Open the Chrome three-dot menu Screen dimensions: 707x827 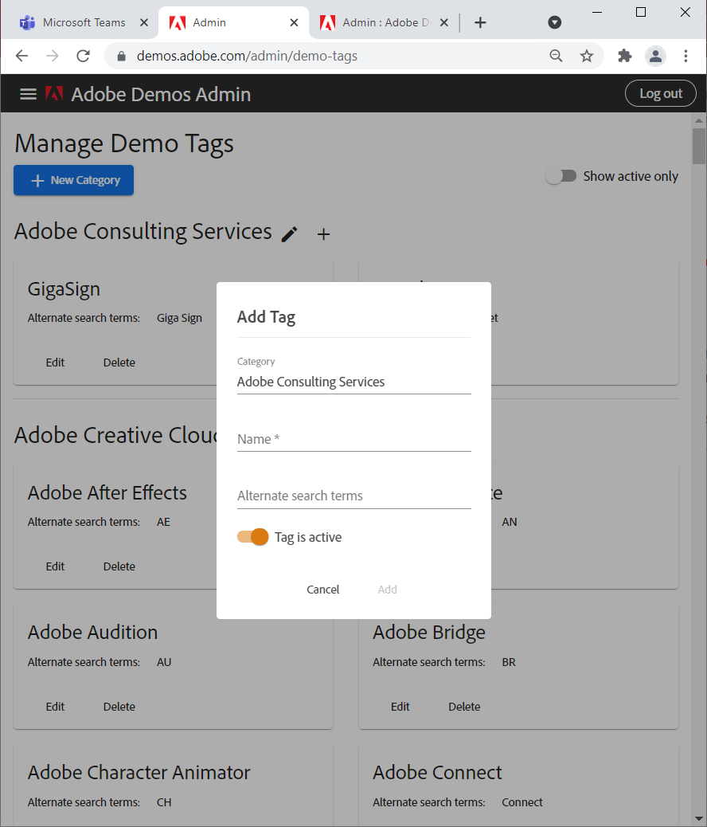tap(686, 56)
